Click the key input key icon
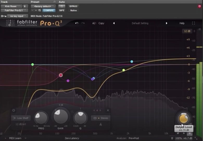 click(4, 16)
